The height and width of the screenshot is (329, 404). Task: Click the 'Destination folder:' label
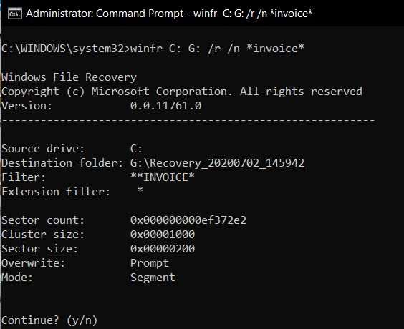pyautogui.click(x=62, y=163)
